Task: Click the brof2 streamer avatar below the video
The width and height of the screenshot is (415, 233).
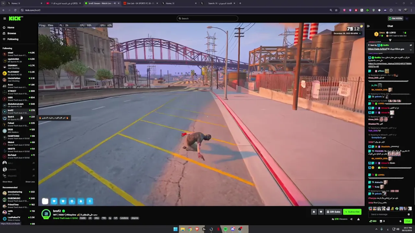Action: [46, 214]
